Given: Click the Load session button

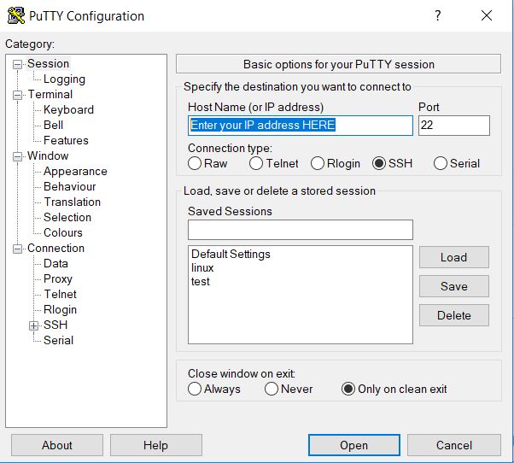Looking at the screenshot, I should tap(453, 257).
